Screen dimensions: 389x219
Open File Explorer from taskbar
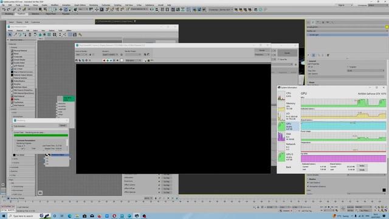77,216
